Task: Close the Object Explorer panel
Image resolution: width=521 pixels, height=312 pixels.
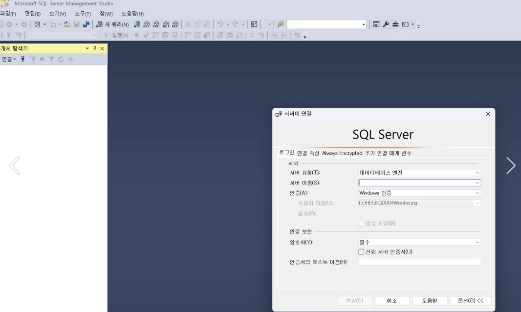Action: (102, 48)
